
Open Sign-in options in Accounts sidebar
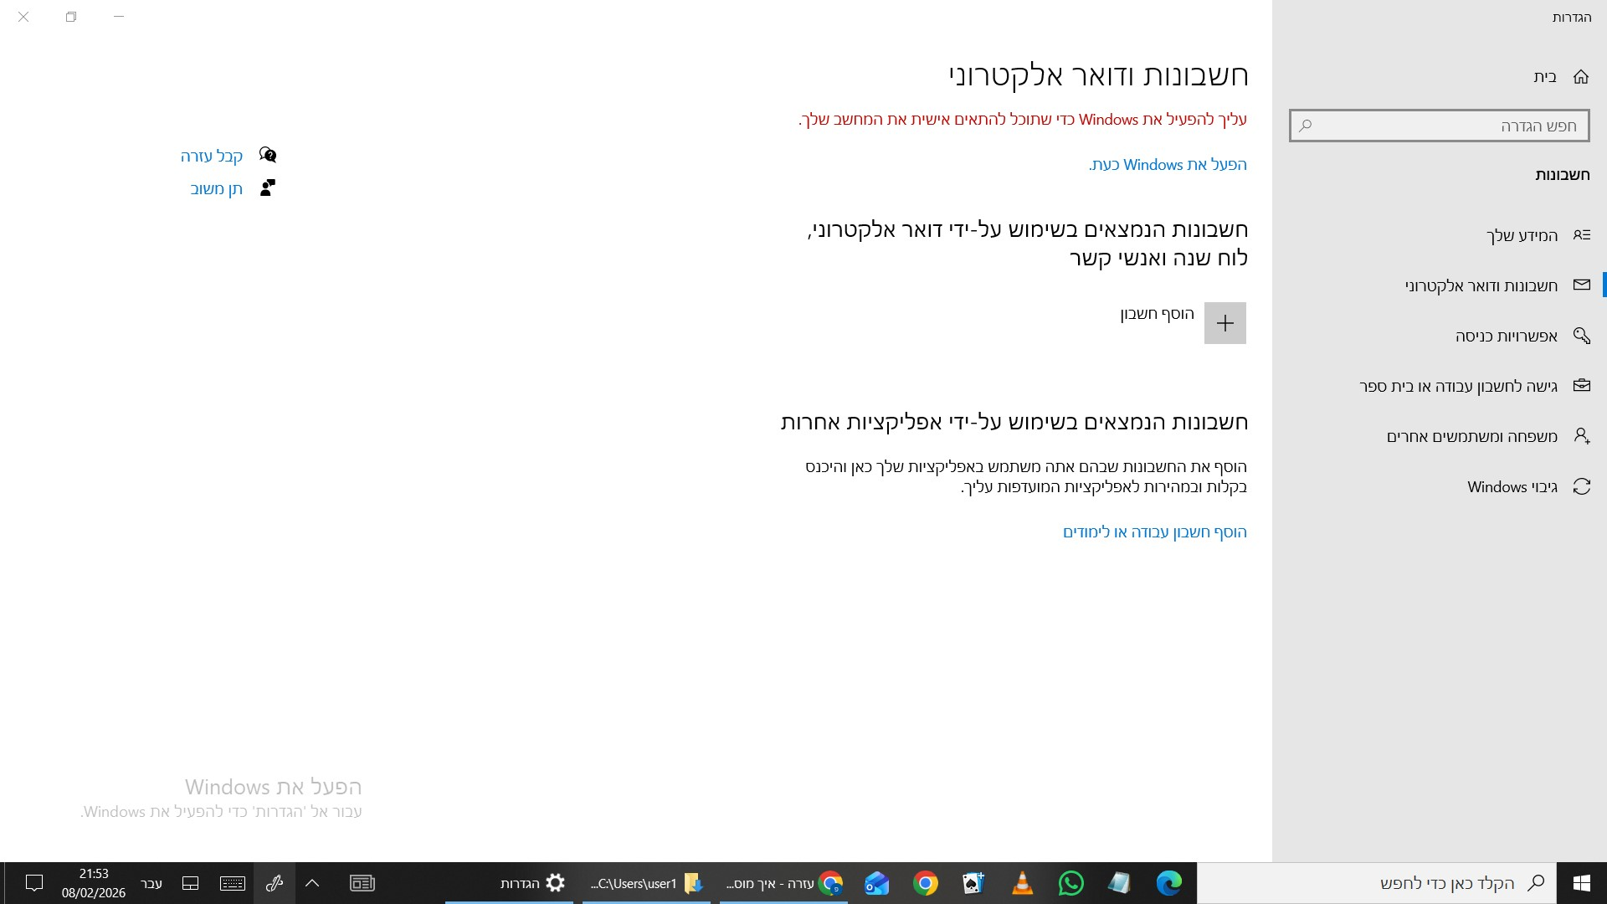(1507, 335)
